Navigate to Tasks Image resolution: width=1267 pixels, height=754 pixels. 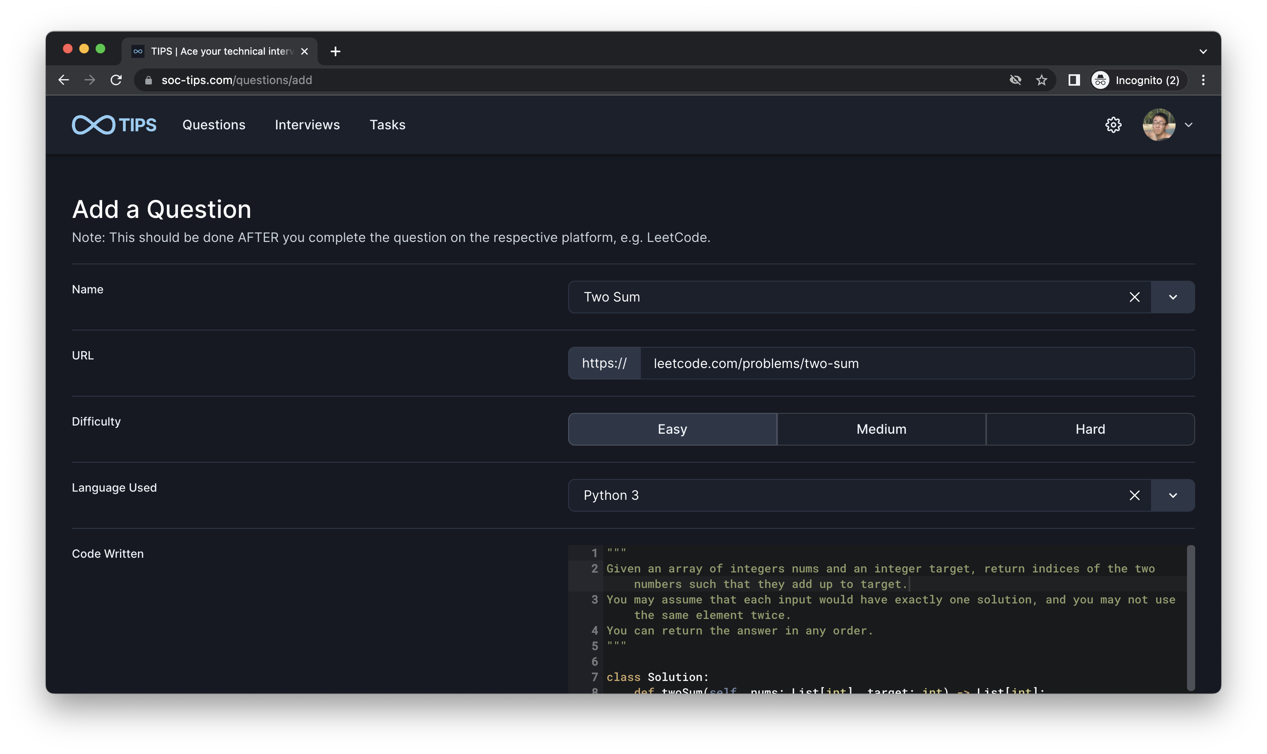388,125
